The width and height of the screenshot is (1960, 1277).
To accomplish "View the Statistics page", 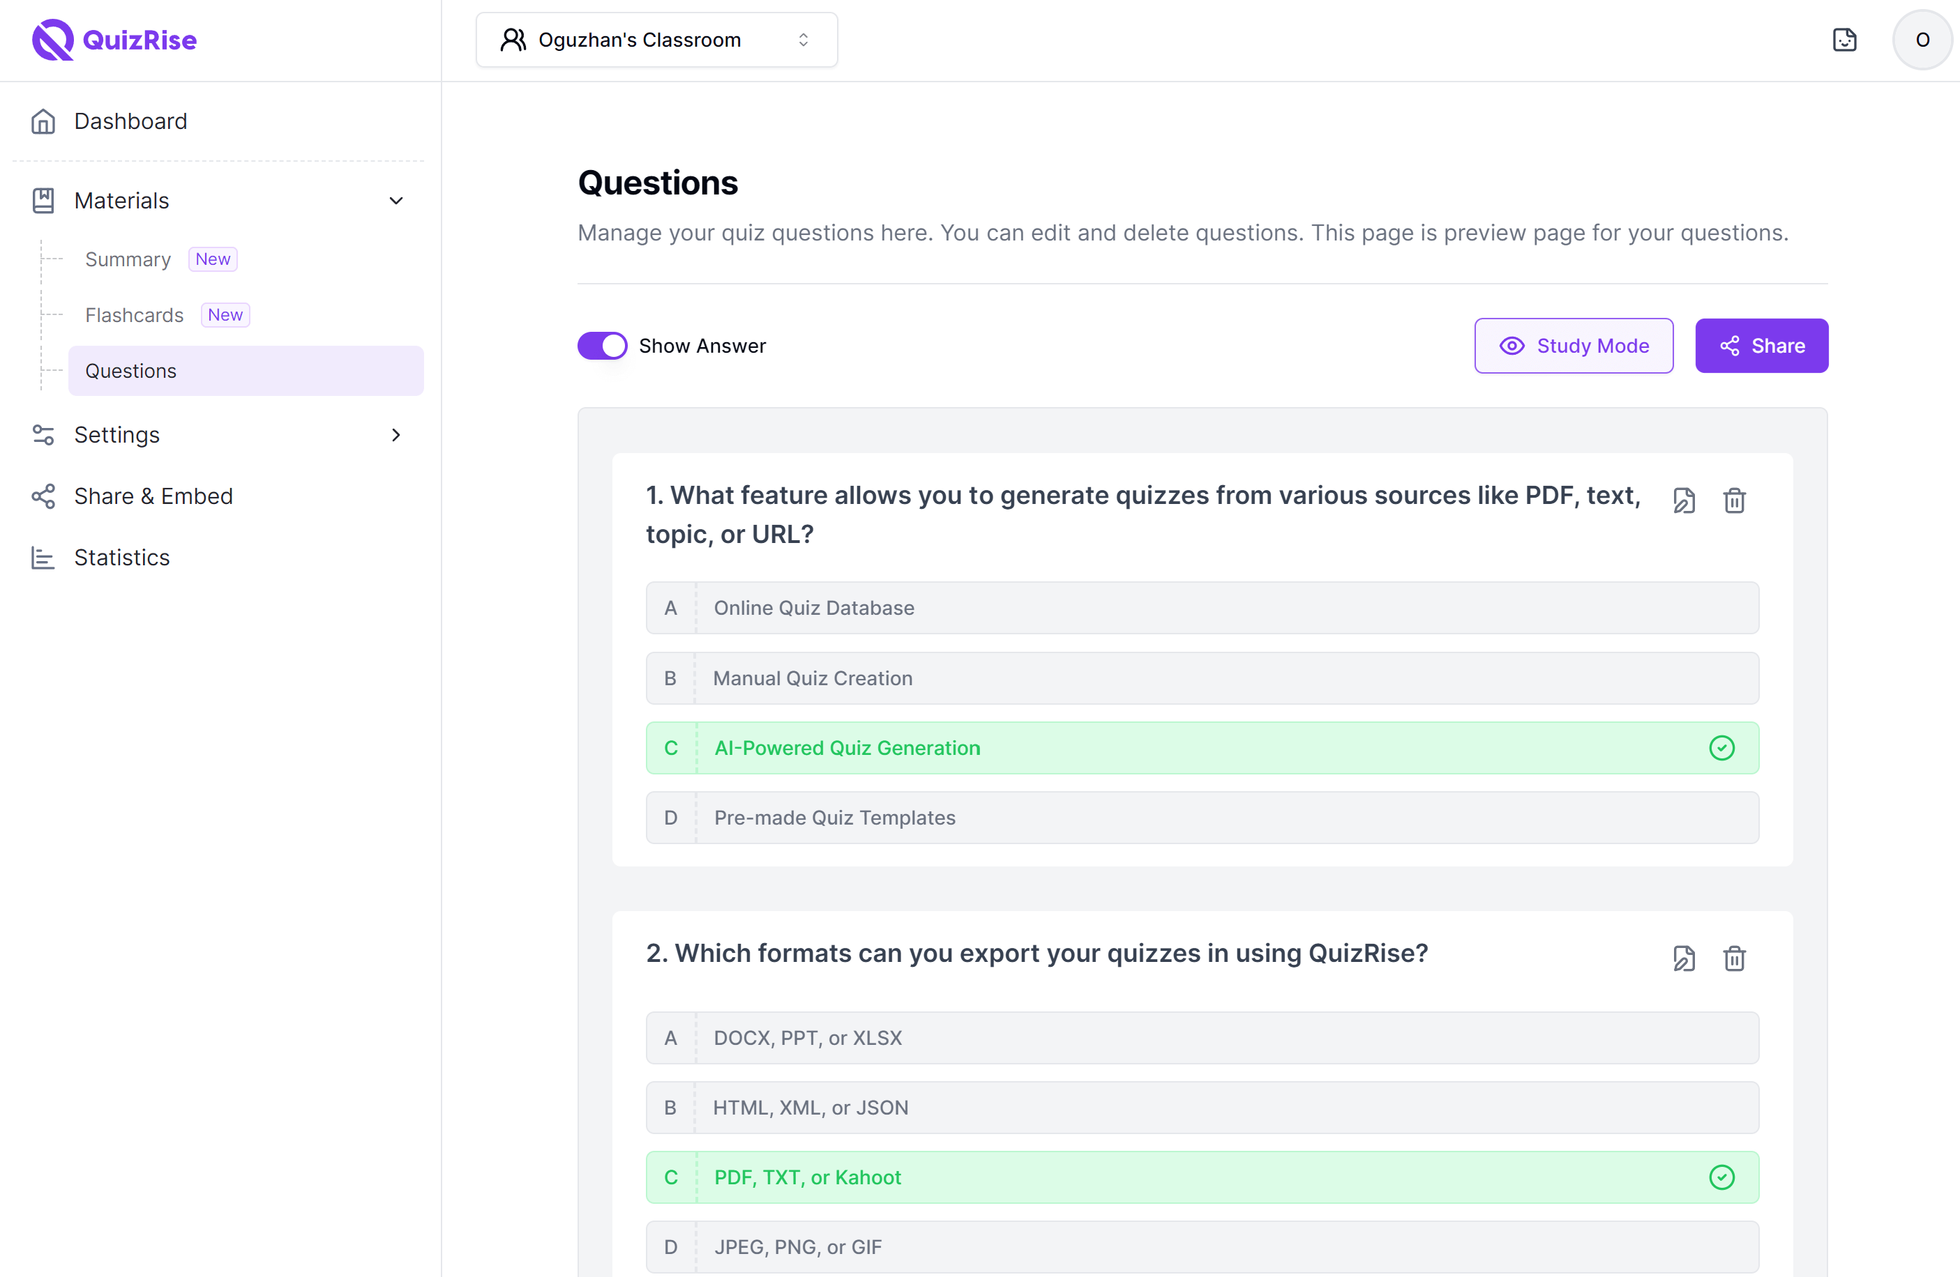I will pos(121,557).
